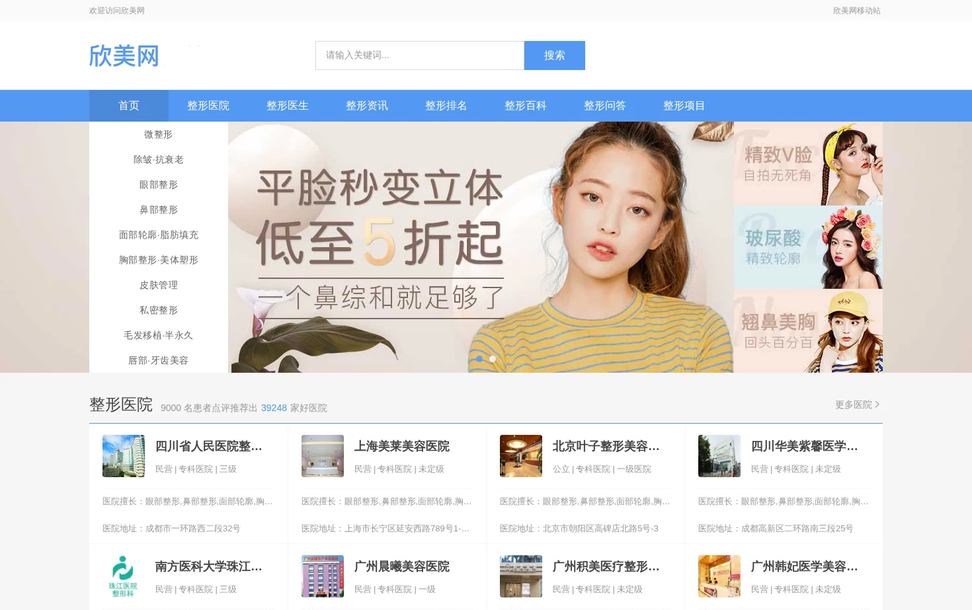The width and height of the screenshot is (972, 610).
Task: Click the 广州韩妃医学美容 thumbnail image
Action: (719, 576)
